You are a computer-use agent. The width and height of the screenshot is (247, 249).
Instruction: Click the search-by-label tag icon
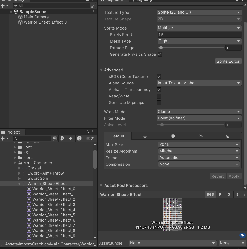71,138
